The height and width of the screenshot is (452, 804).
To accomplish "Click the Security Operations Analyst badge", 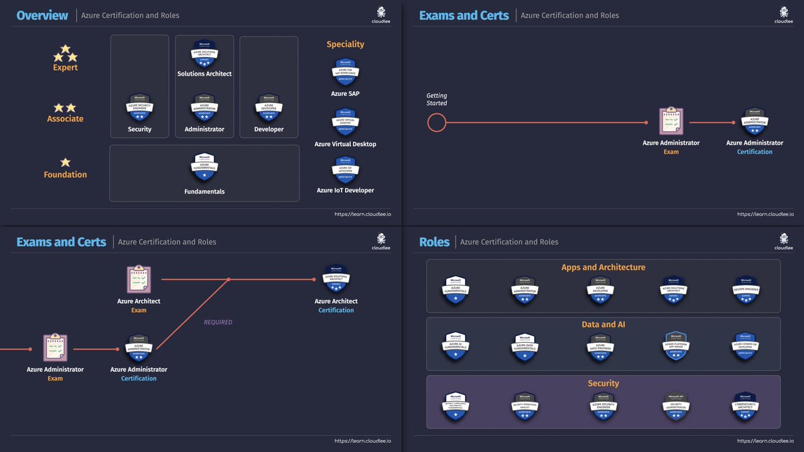I will click(525, 406).
